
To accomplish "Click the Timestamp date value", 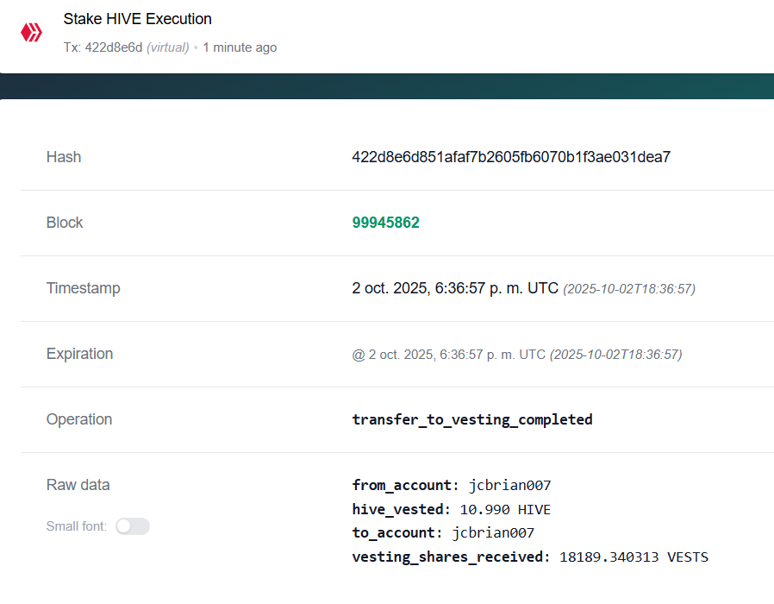I will (x=455, y=288).
